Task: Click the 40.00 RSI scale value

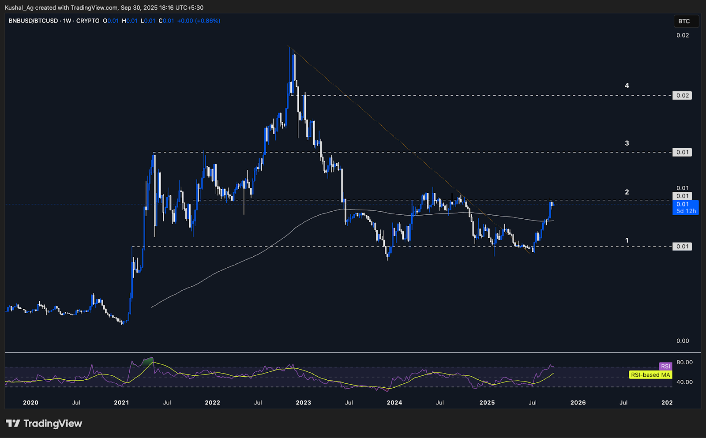Action: [684, 382]
